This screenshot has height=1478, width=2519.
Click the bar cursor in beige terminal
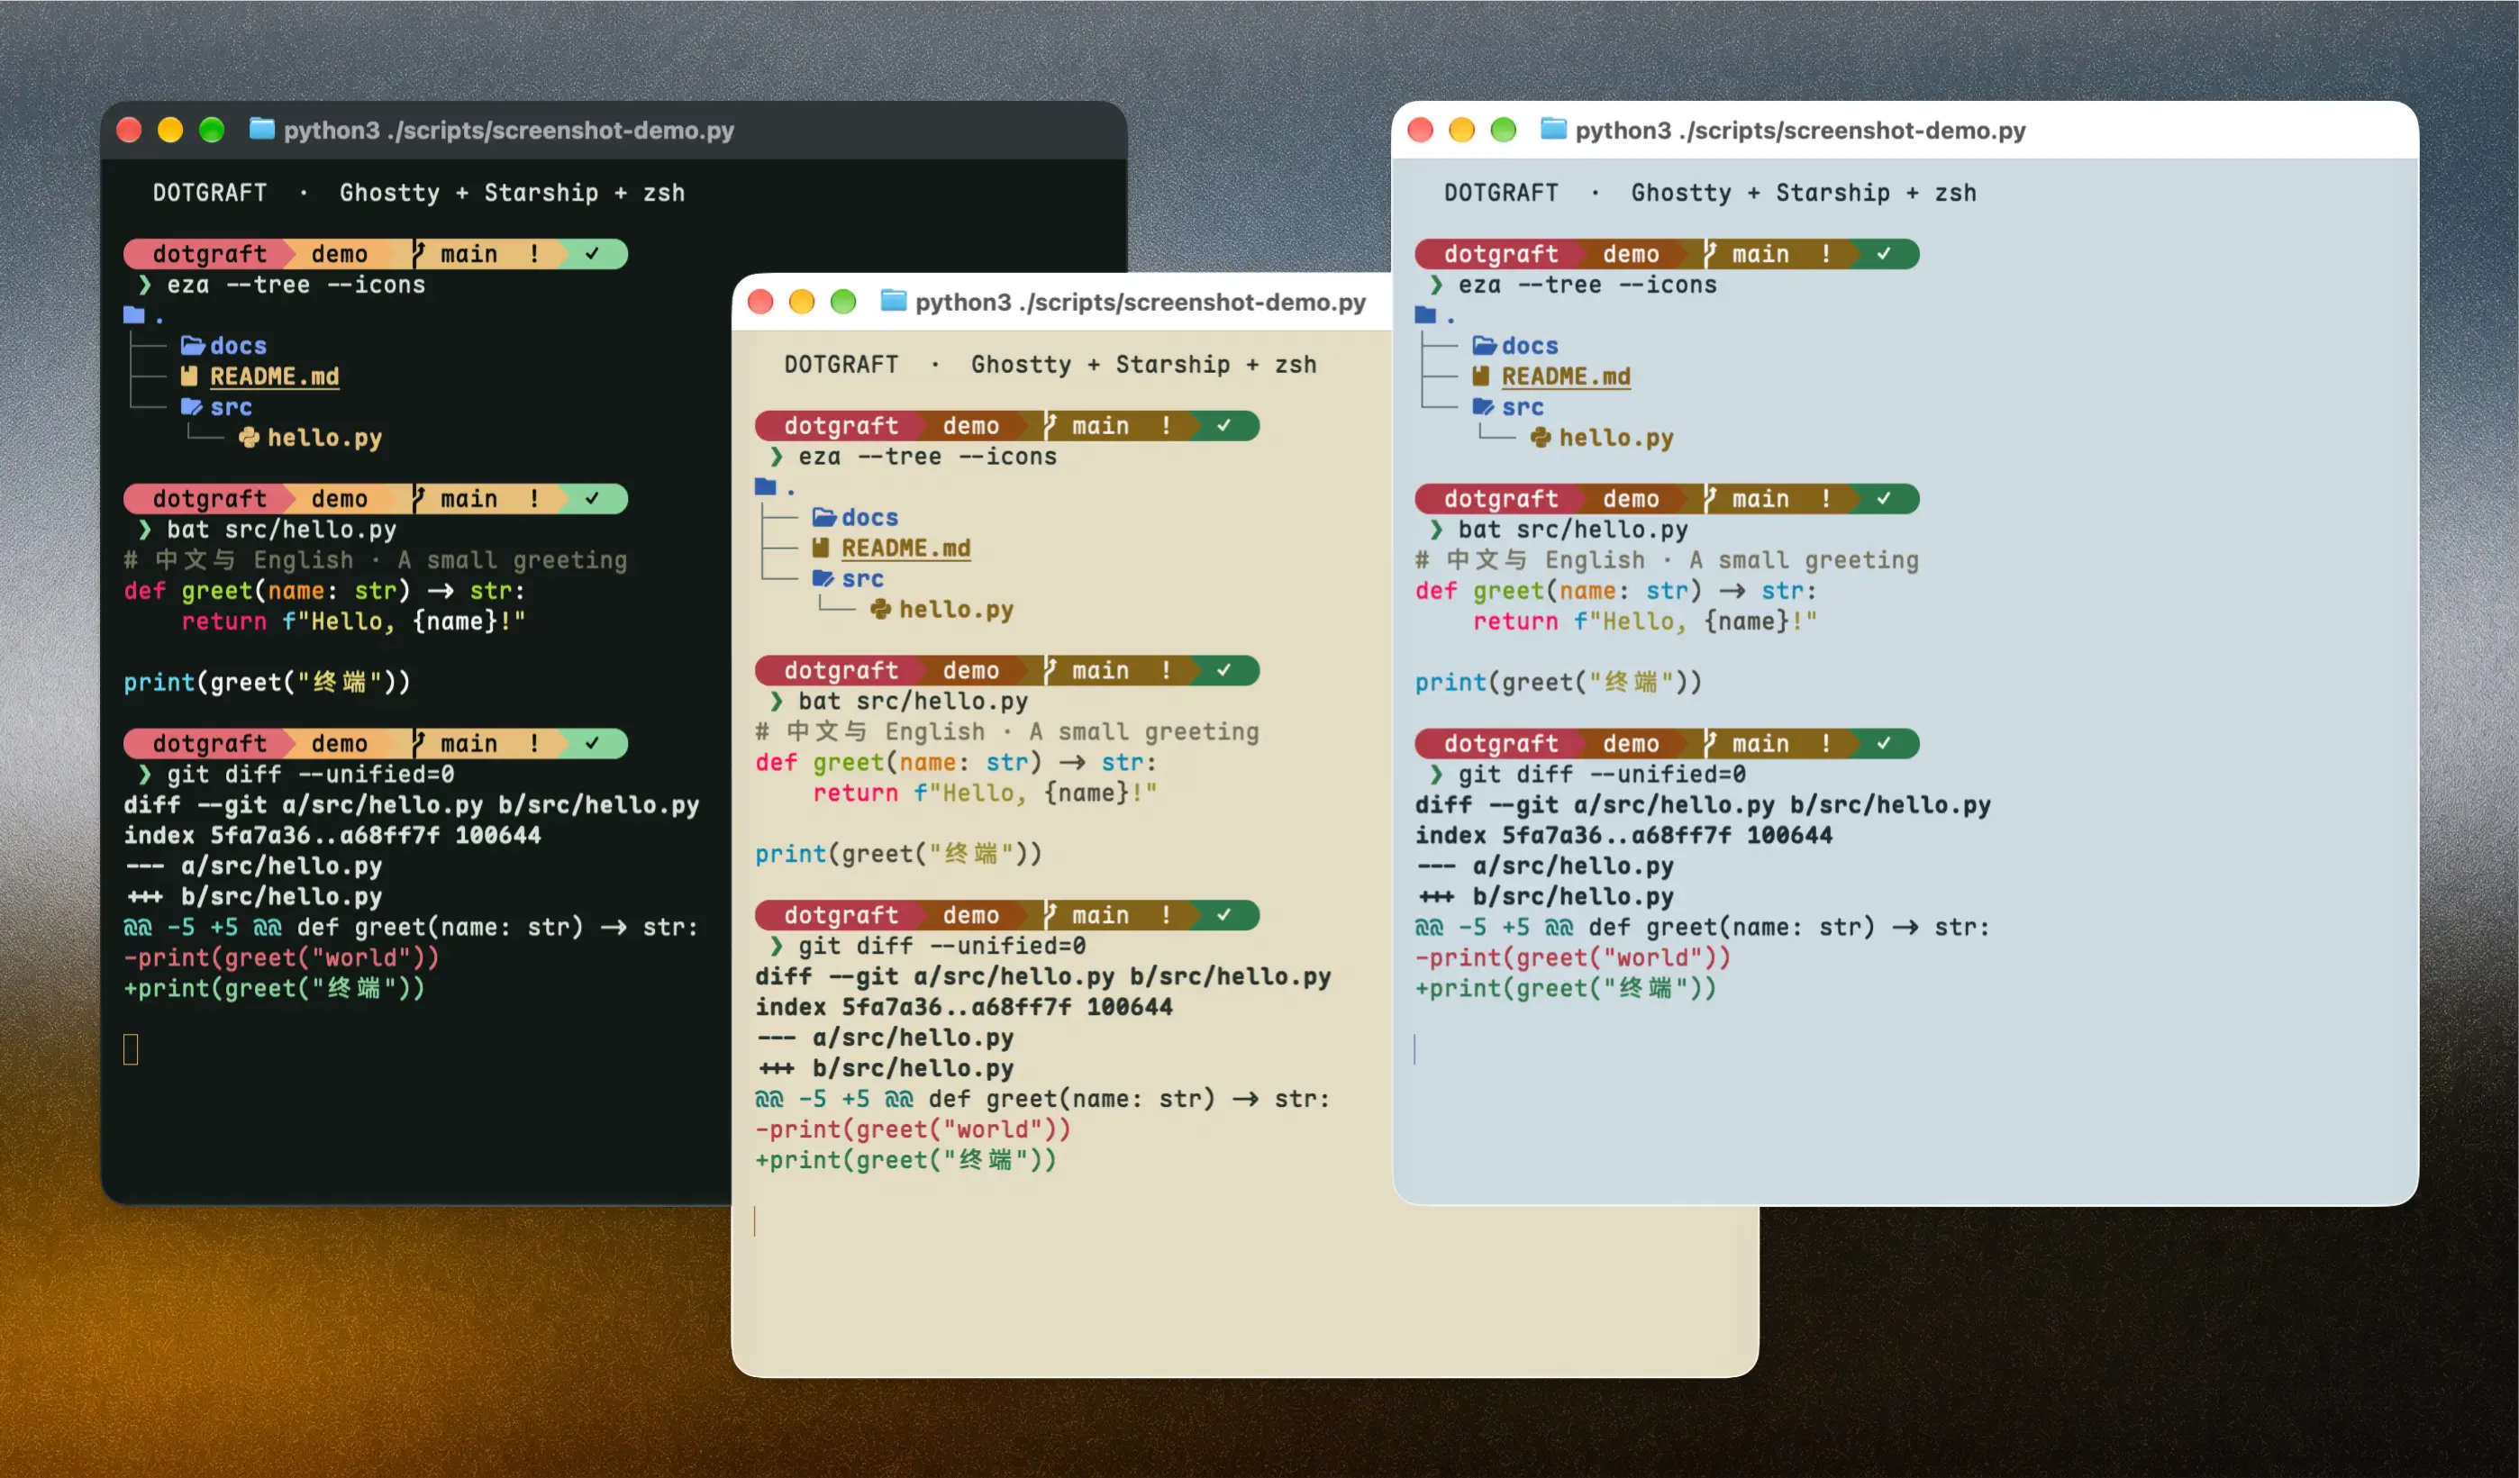click(755, 1221)
